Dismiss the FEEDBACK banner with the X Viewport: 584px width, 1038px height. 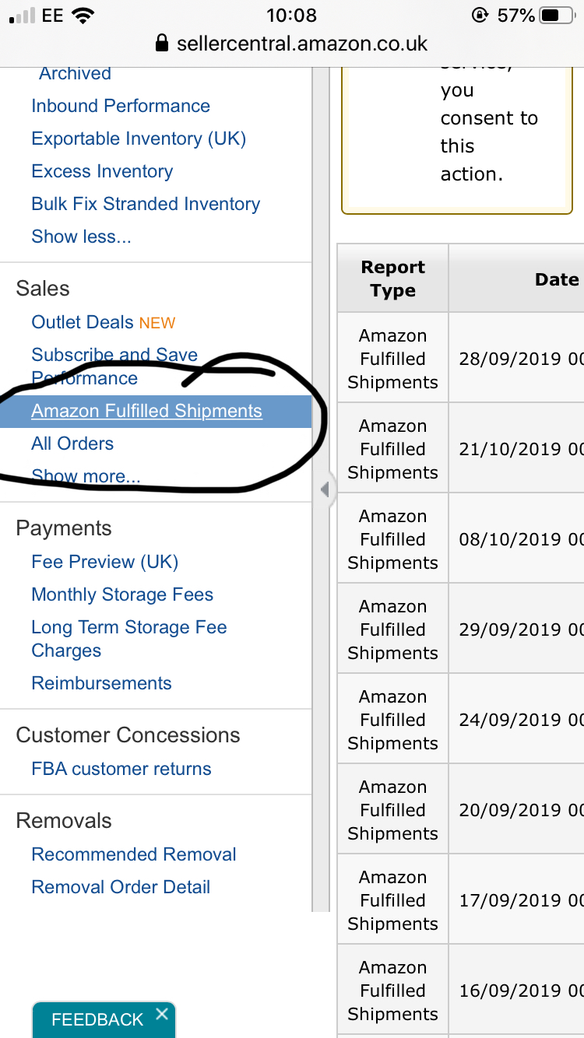(162, 1013)
